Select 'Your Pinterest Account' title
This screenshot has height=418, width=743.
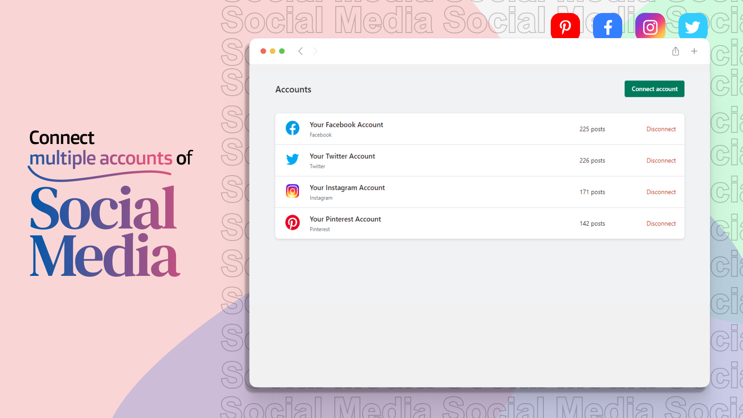(x=345, y=219)
